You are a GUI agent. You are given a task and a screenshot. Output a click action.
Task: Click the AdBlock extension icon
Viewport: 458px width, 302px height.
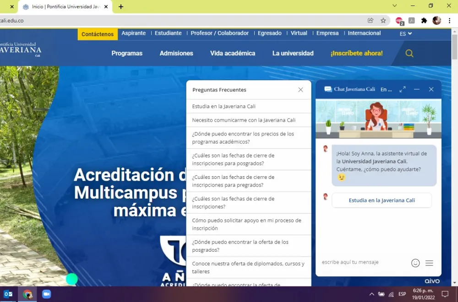click(398, 20)
